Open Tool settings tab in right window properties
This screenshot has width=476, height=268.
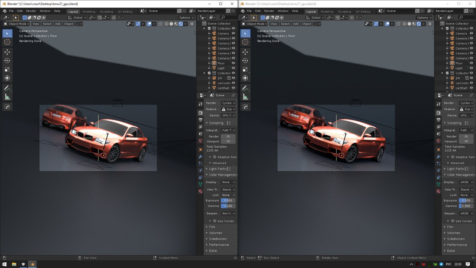(x=438, y=104)
